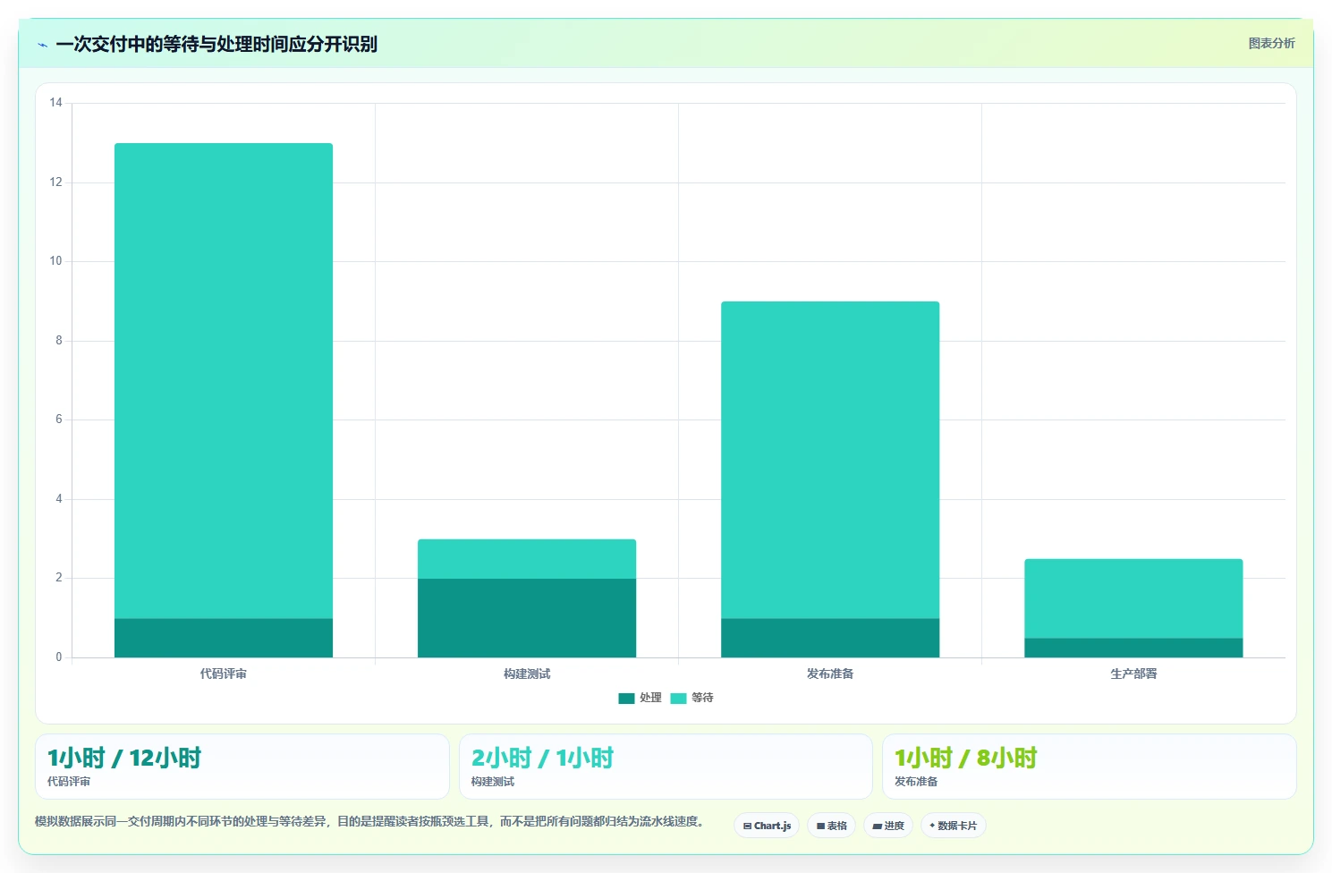Screen dimensions: 1332x873
Task: Click the 等待 bar segment for 生产部署
Action: click(x=1133, y=598)
